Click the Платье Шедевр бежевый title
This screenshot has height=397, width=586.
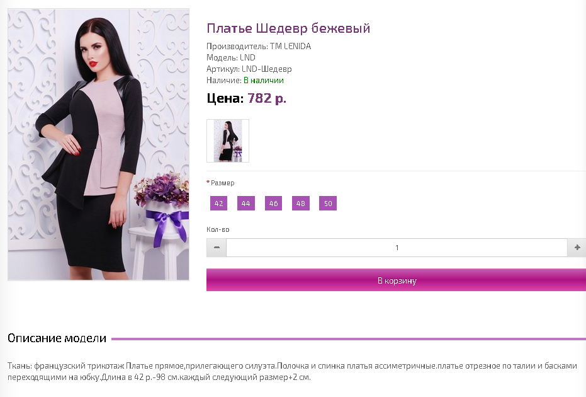[288, 28]
